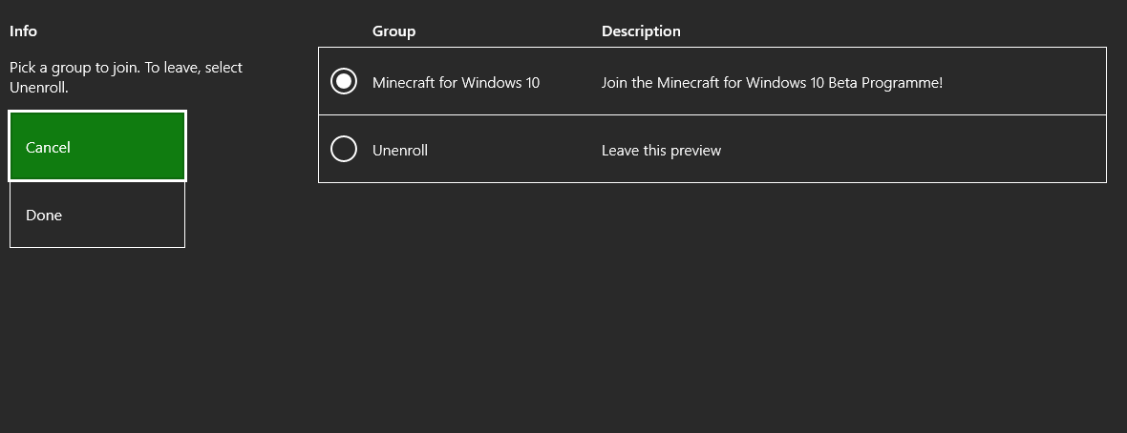1127x433 pixels.
Task: Choose the Unenroll row in the group list
Action: [x=712, y=149]
